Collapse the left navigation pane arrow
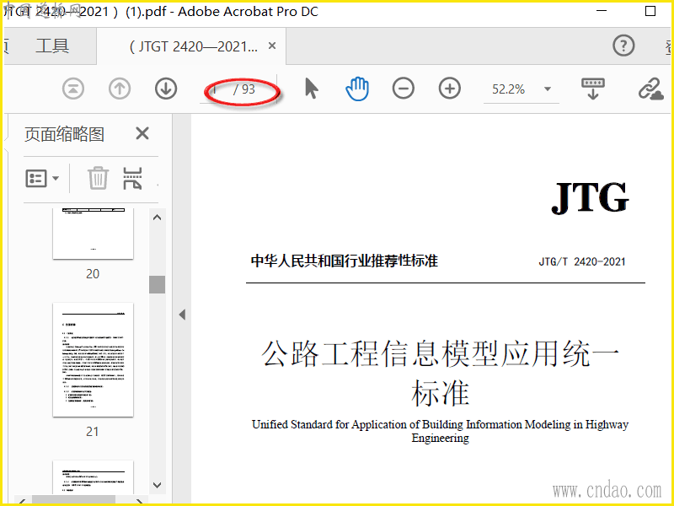The height and width of the screenshot is (506, 674). (182, 315)
